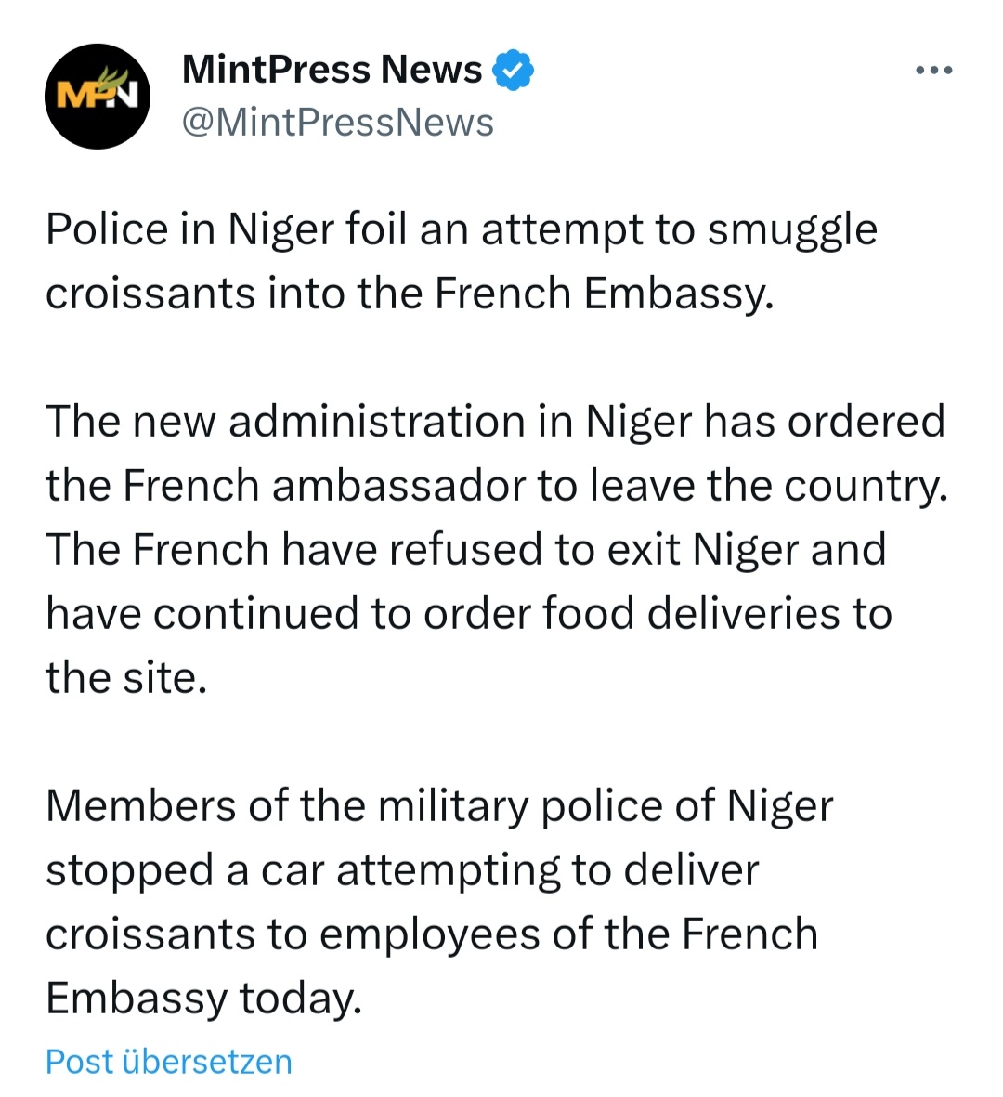
Task: Click the line "croissants into the French Embassy."
Action: 410,294
